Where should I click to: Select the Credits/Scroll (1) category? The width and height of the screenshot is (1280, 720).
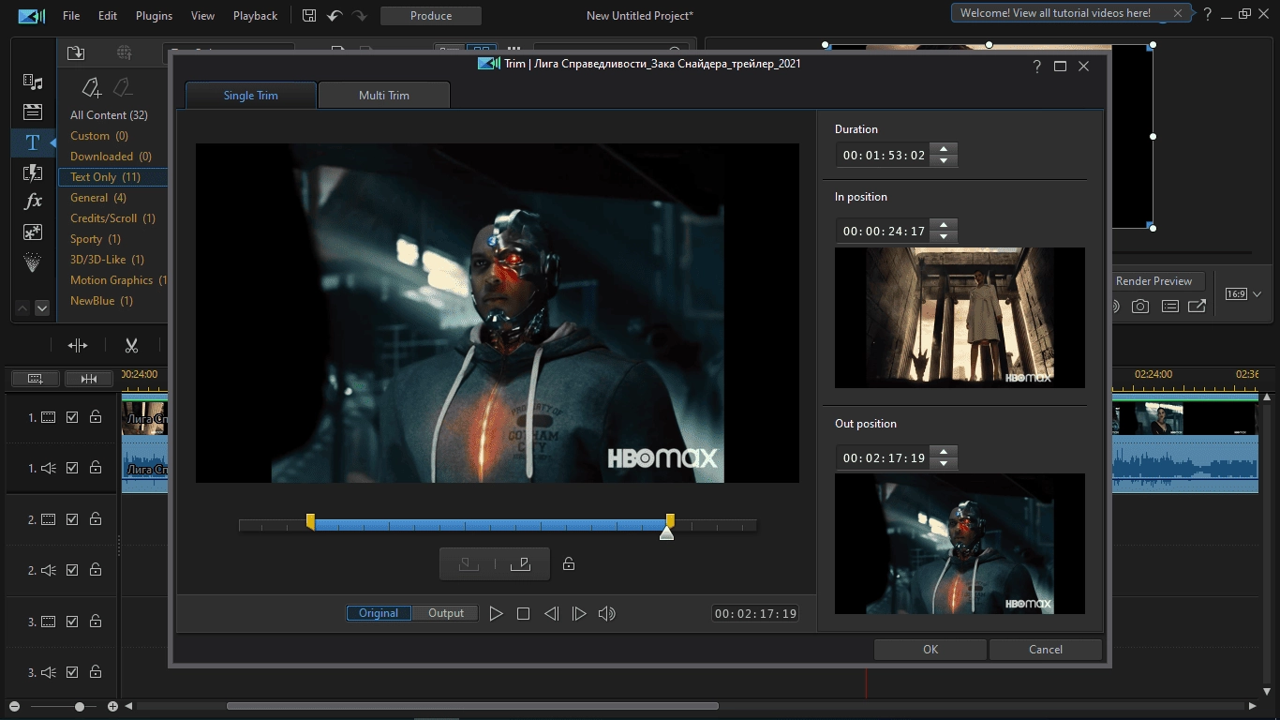pos(112,218)
